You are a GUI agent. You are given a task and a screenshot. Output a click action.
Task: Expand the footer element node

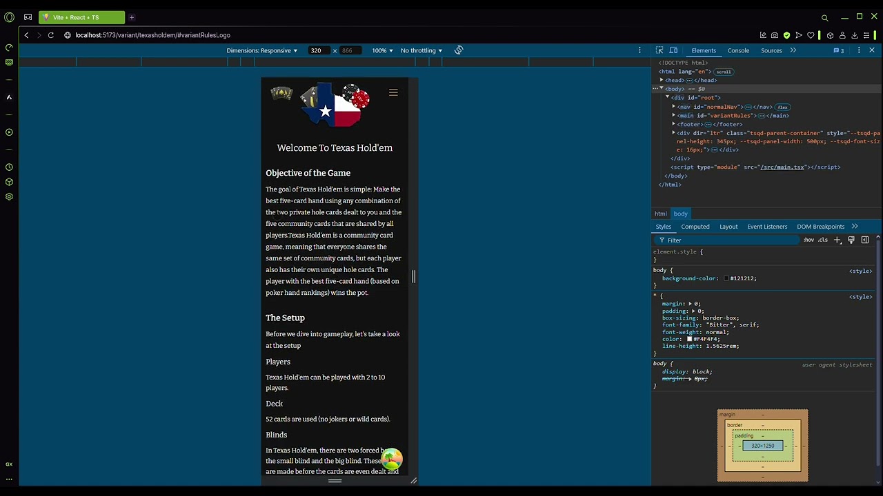[674, 124]
